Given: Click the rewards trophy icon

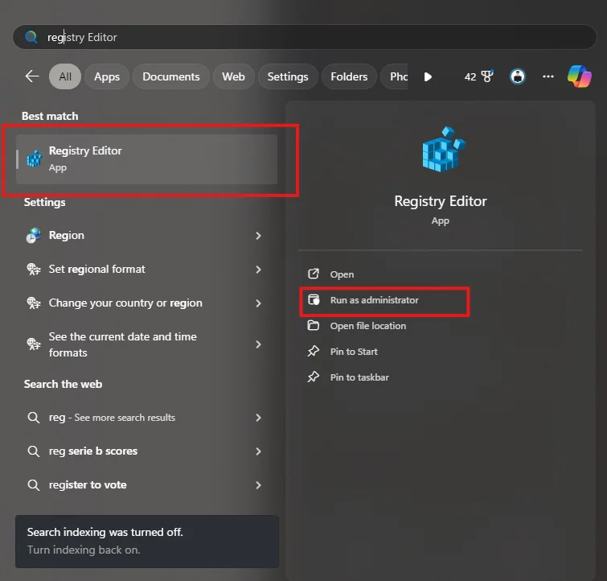Looking at the screenshot, I should point(487,76).
